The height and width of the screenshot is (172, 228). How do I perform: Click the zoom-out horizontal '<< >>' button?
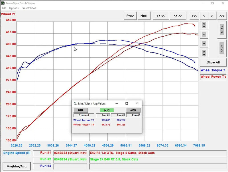(x=178, y=16)
